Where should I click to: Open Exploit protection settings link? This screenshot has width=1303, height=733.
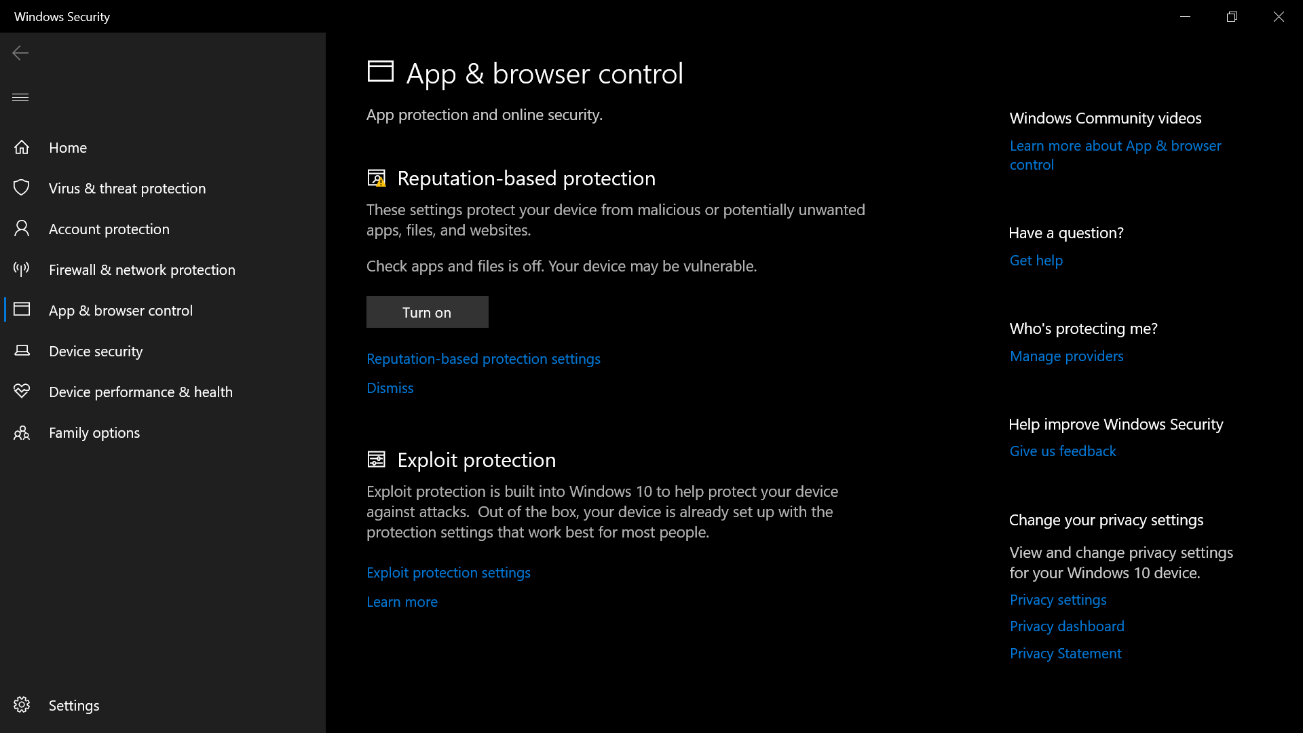(x=449, y=572)
